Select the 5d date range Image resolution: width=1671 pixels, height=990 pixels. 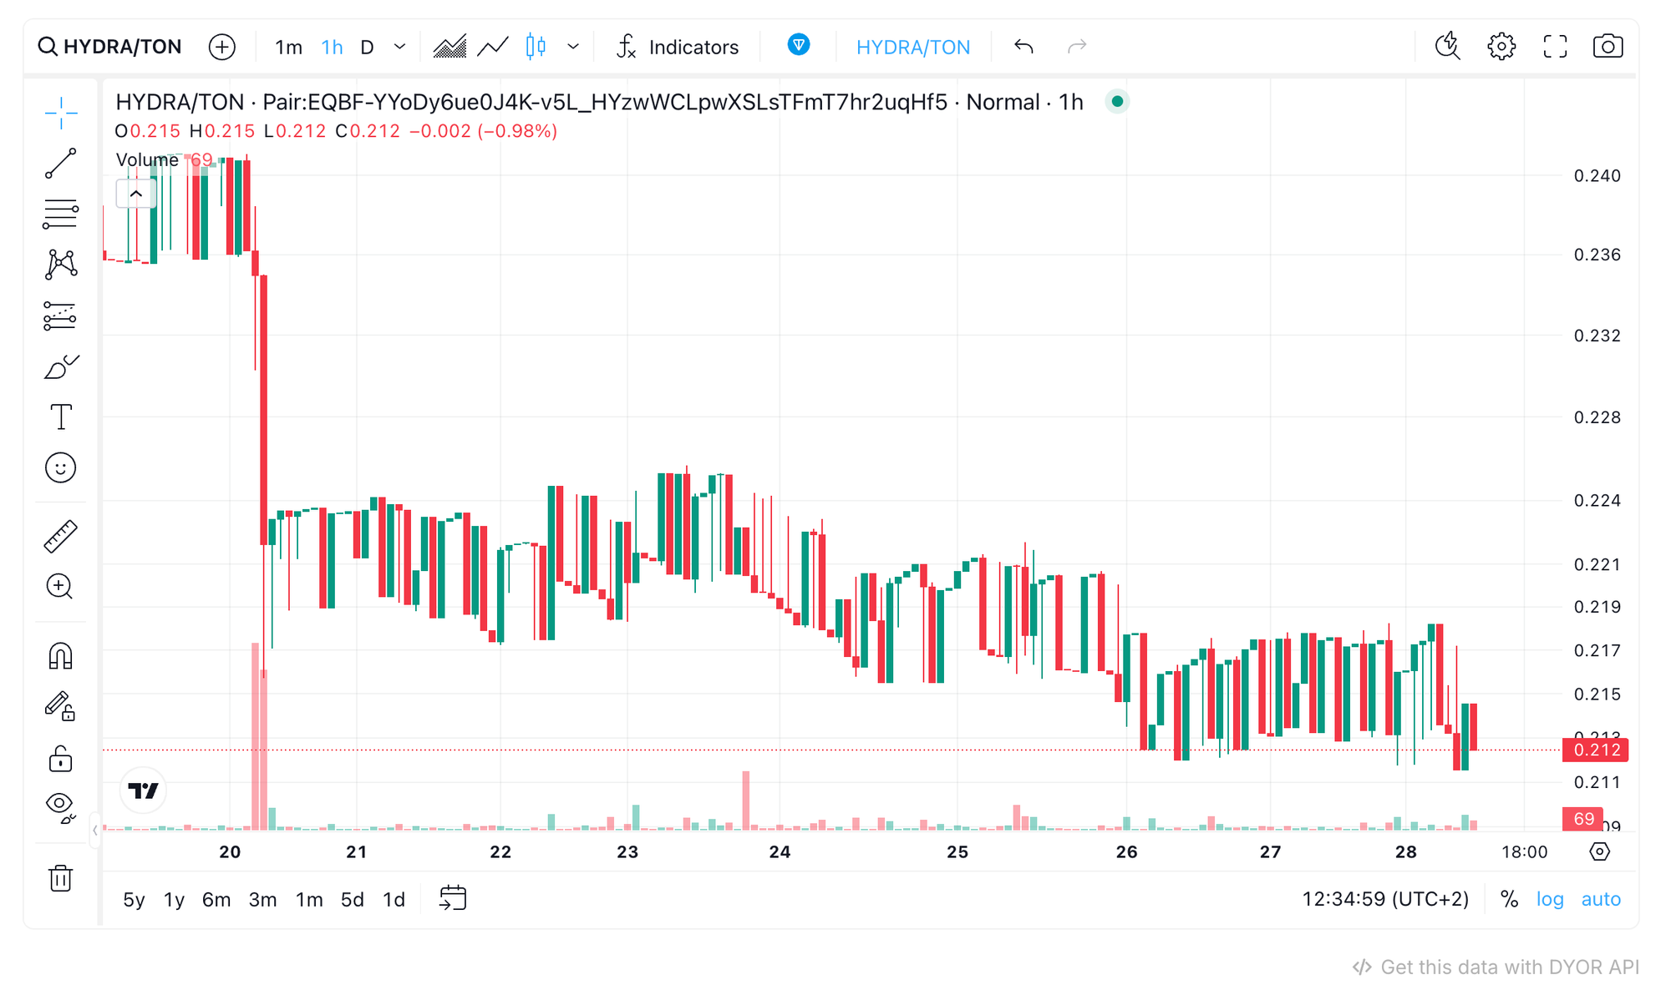[353, 900]
